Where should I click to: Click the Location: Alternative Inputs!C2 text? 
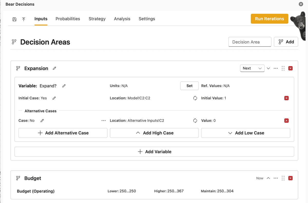137,121
